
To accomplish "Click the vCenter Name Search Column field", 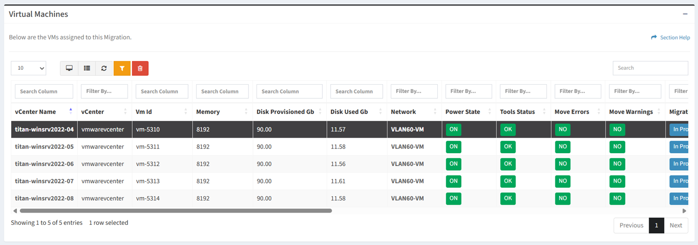I will [44, 91].
